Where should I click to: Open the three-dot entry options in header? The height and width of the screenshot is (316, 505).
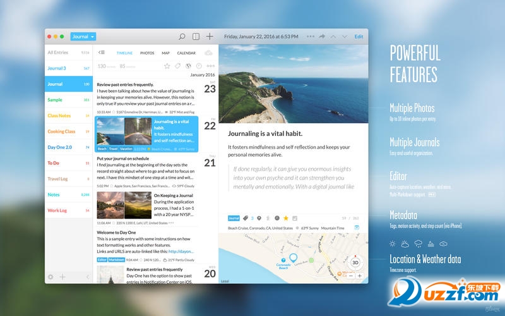tap(311, 37)
